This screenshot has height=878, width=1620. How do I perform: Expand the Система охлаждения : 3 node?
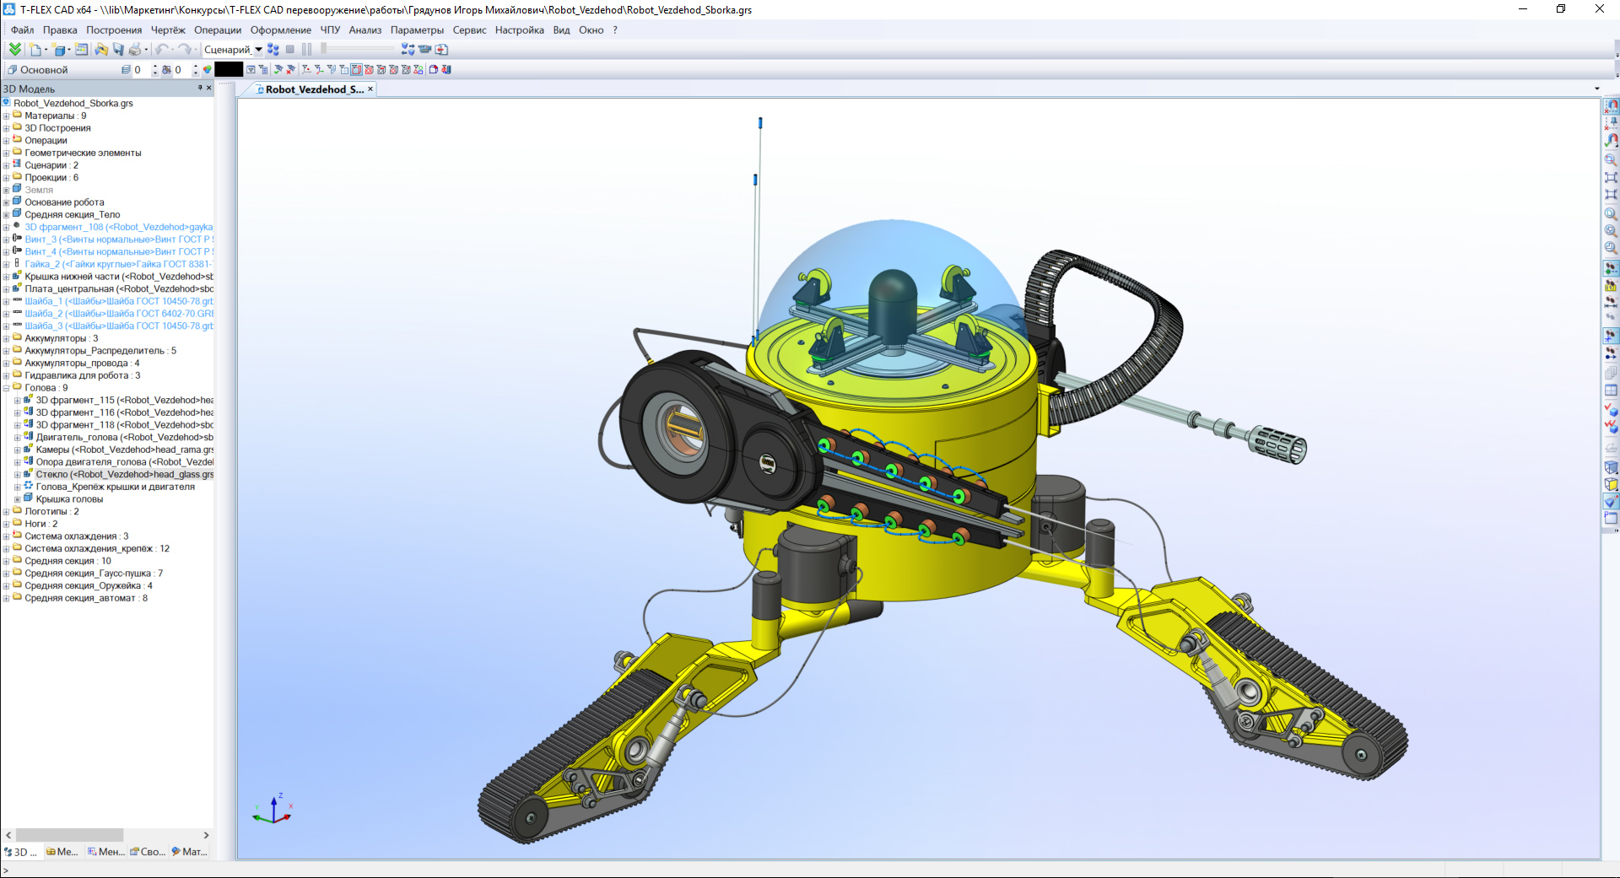[6, 537]
